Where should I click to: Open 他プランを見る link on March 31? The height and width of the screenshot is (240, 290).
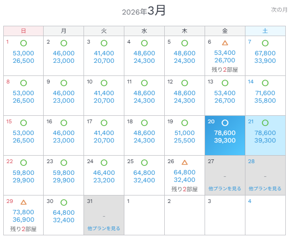[x=104, y=228]
